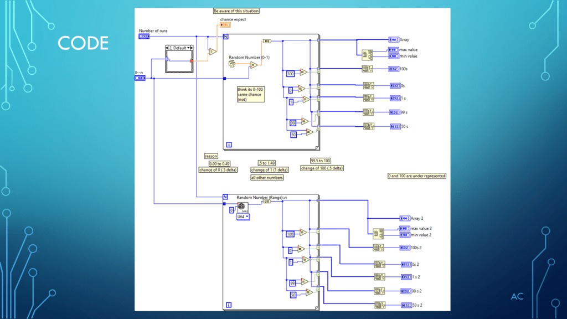Click the Number of runs I32 control terminal
567x319 pixels.
coord(144,37)
